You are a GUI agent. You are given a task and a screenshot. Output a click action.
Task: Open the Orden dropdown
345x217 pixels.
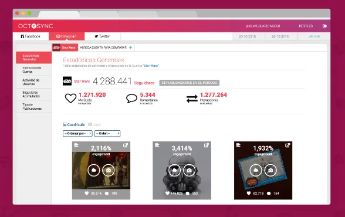tap(107, 134)
